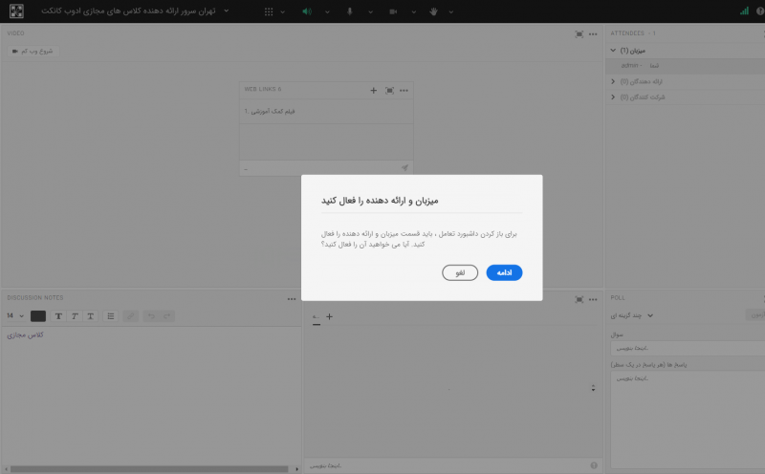765x474 pixels.
Task: Click the insert hyperlink icon in notes
Action: 130,316
